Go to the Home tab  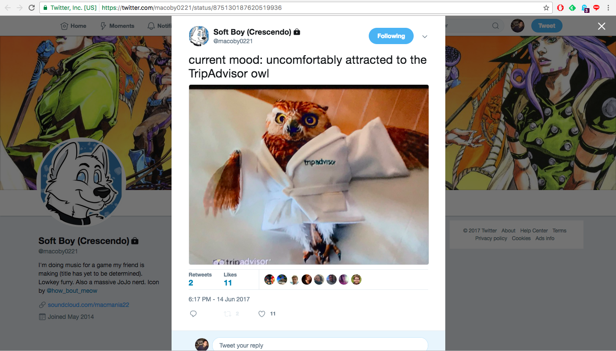click(x=74, y=26)
